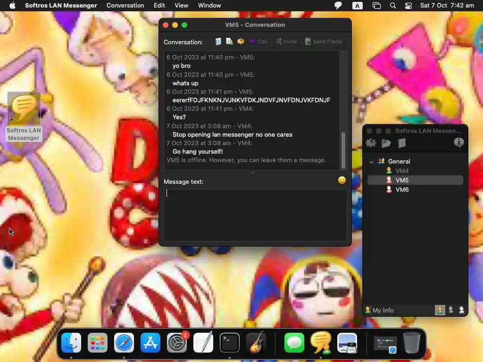The image size is (483, 362).
Task: Select user VM6 in the contact list
Action: [415, 189]
